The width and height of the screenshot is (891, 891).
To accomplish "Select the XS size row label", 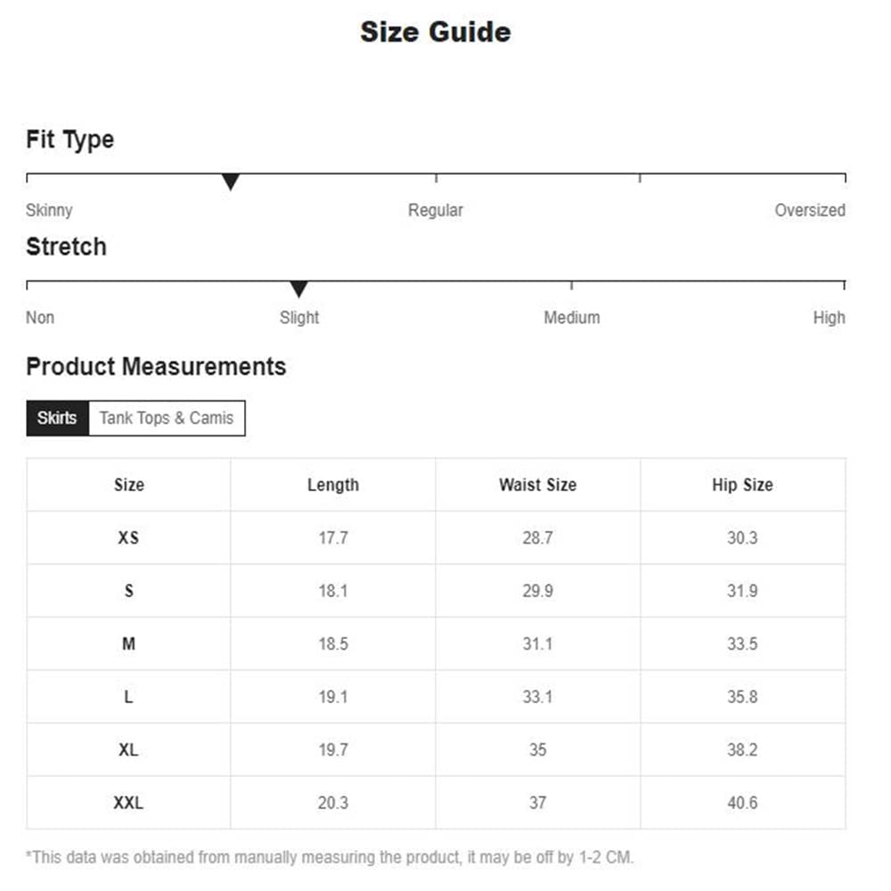I will tap(128, 538).
